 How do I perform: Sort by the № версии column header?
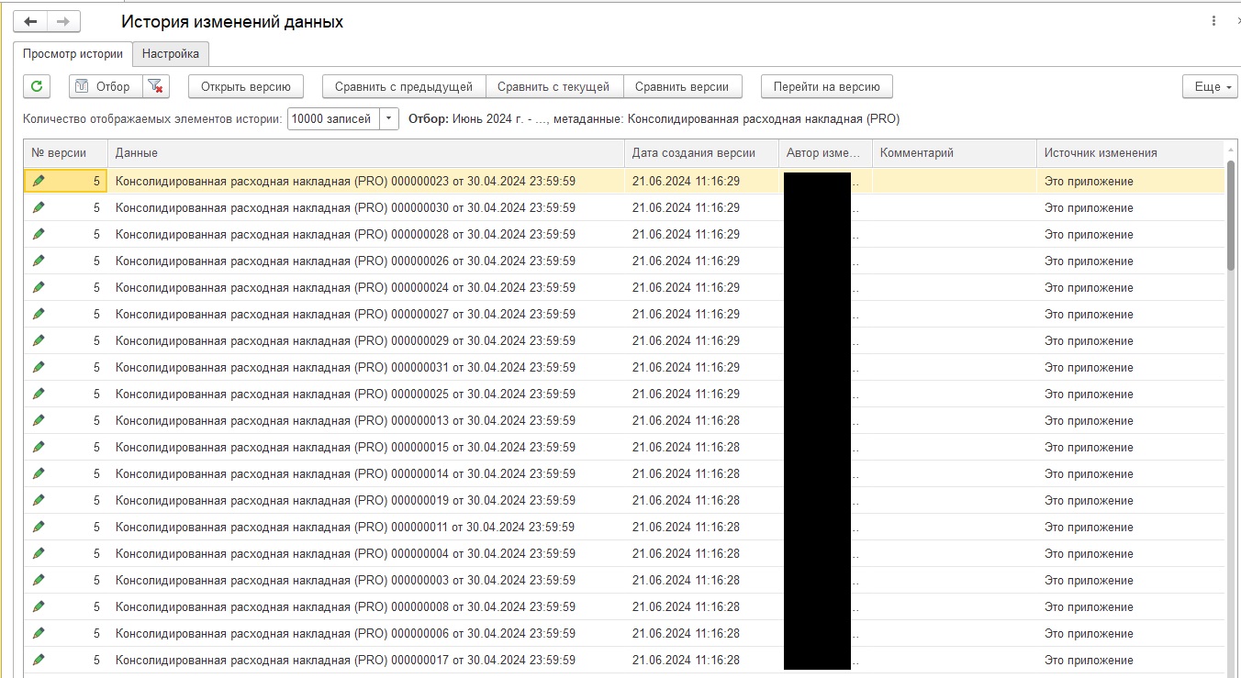[x=65, y=153]
